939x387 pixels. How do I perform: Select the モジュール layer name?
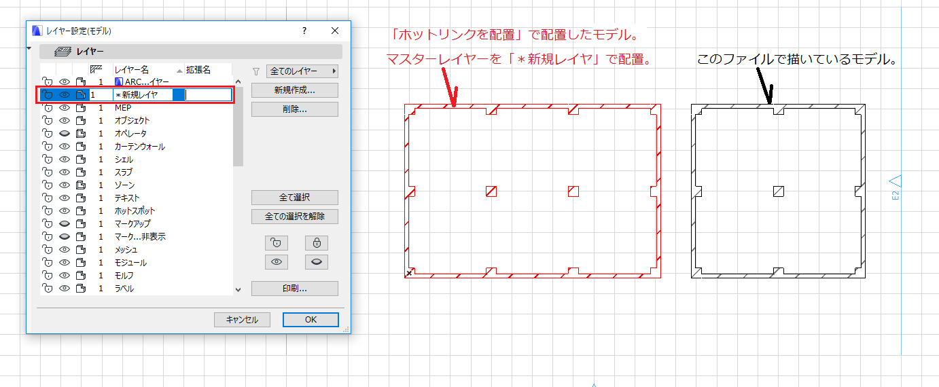click(x=130, y=263)
